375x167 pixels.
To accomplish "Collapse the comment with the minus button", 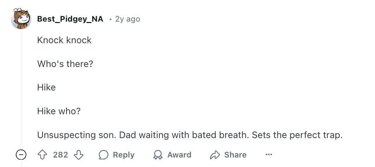I will [21, 155].
